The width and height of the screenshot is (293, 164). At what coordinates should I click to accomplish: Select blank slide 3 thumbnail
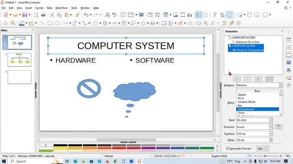[19, 77]
